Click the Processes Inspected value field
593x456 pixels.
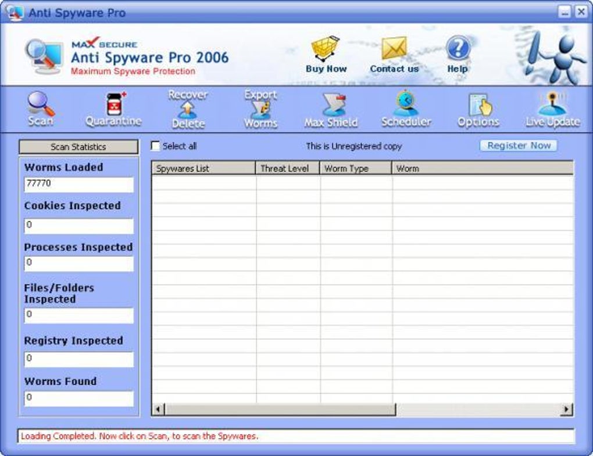click(79, 264)
